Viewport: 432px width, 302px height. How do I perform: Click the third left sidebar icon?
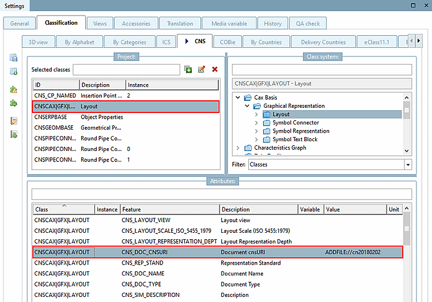[13, 90]
